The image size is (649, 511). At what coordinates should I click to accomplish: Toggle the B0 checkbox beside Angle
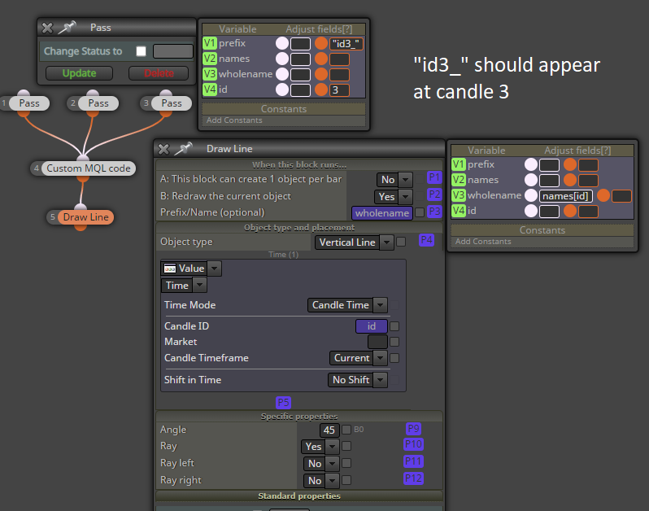click(x=346, y=430)
